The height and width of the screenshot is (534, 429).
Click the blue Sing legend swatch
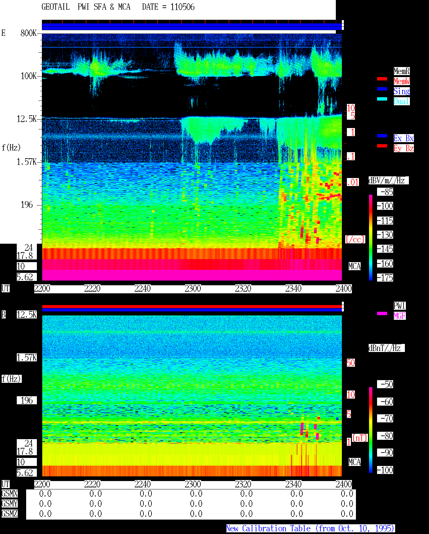[382, 89]
